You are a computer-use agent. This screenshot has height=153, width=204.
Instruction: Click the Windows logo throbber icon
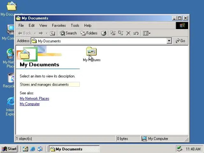(x=182, y=25)
